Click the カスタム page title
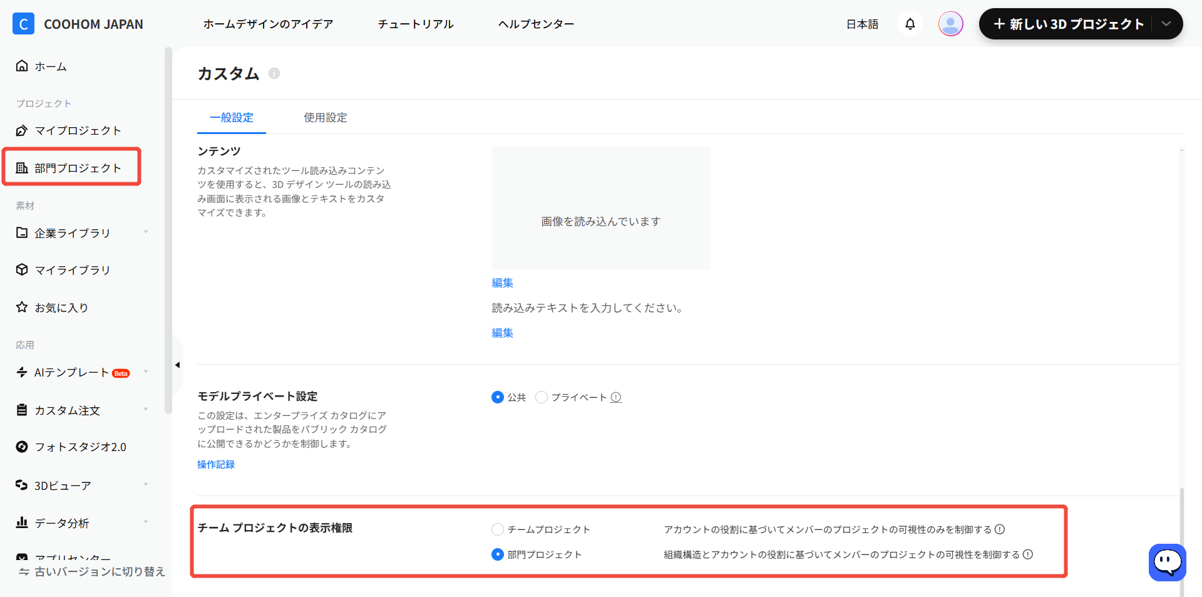The height and width of the screenshot is (597, 1202). [x=229, y=73]
